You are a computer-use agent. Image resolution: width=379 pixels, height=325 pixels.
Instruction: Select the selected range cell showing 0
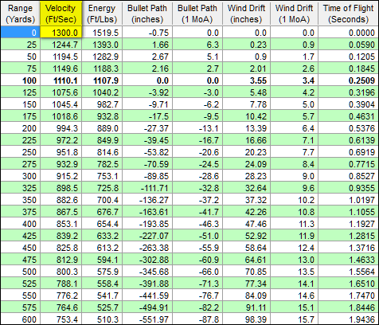20,33
